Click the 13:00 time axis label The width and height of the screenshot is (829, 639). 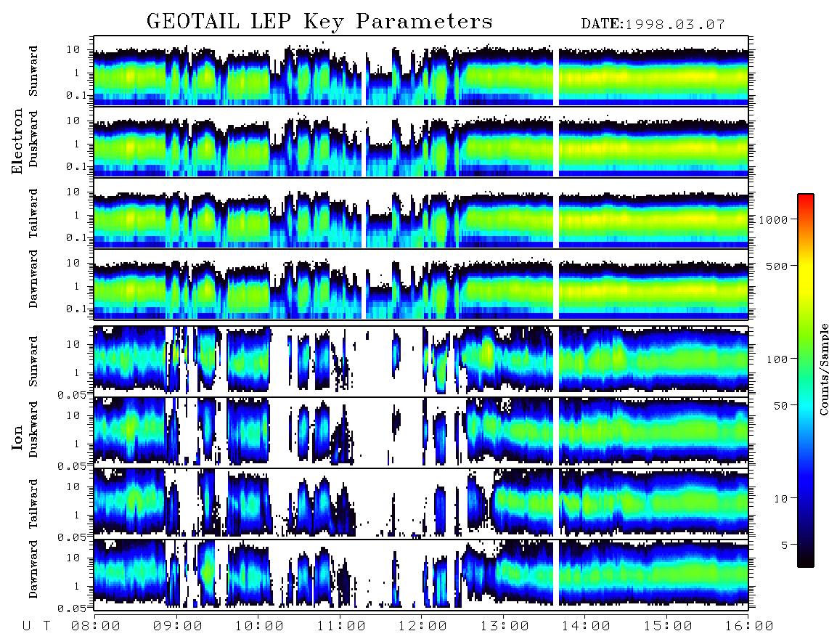[x=505, y=626]
